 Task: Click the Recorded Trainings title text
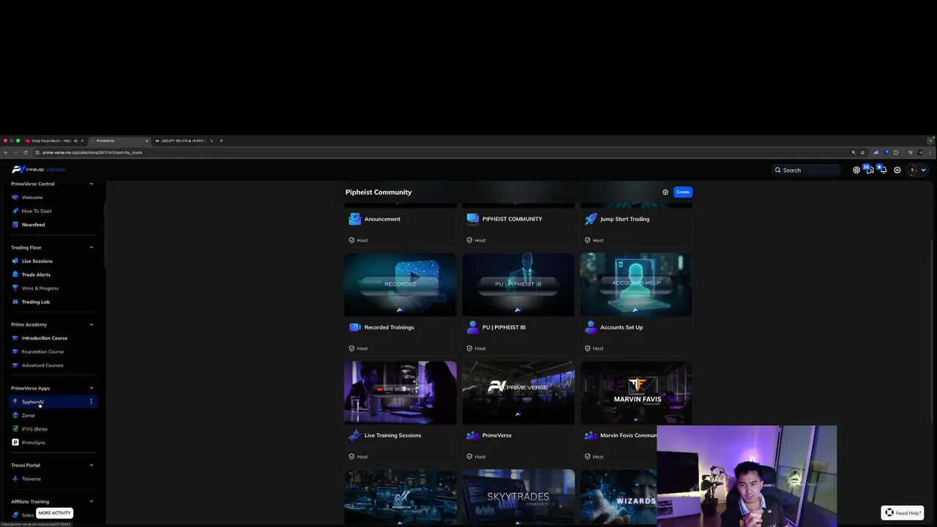click(389, 327)
